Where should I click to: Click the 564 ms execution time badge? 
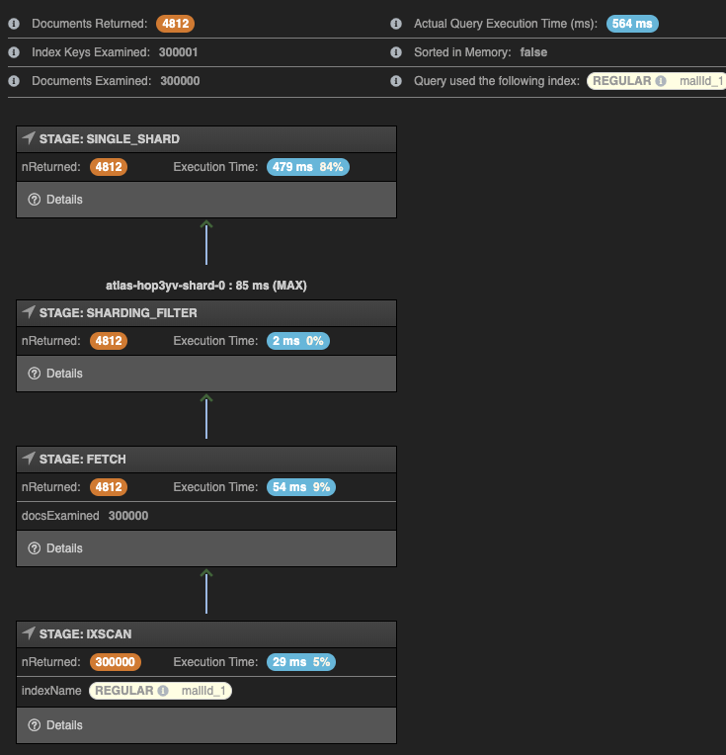point(632,24)
